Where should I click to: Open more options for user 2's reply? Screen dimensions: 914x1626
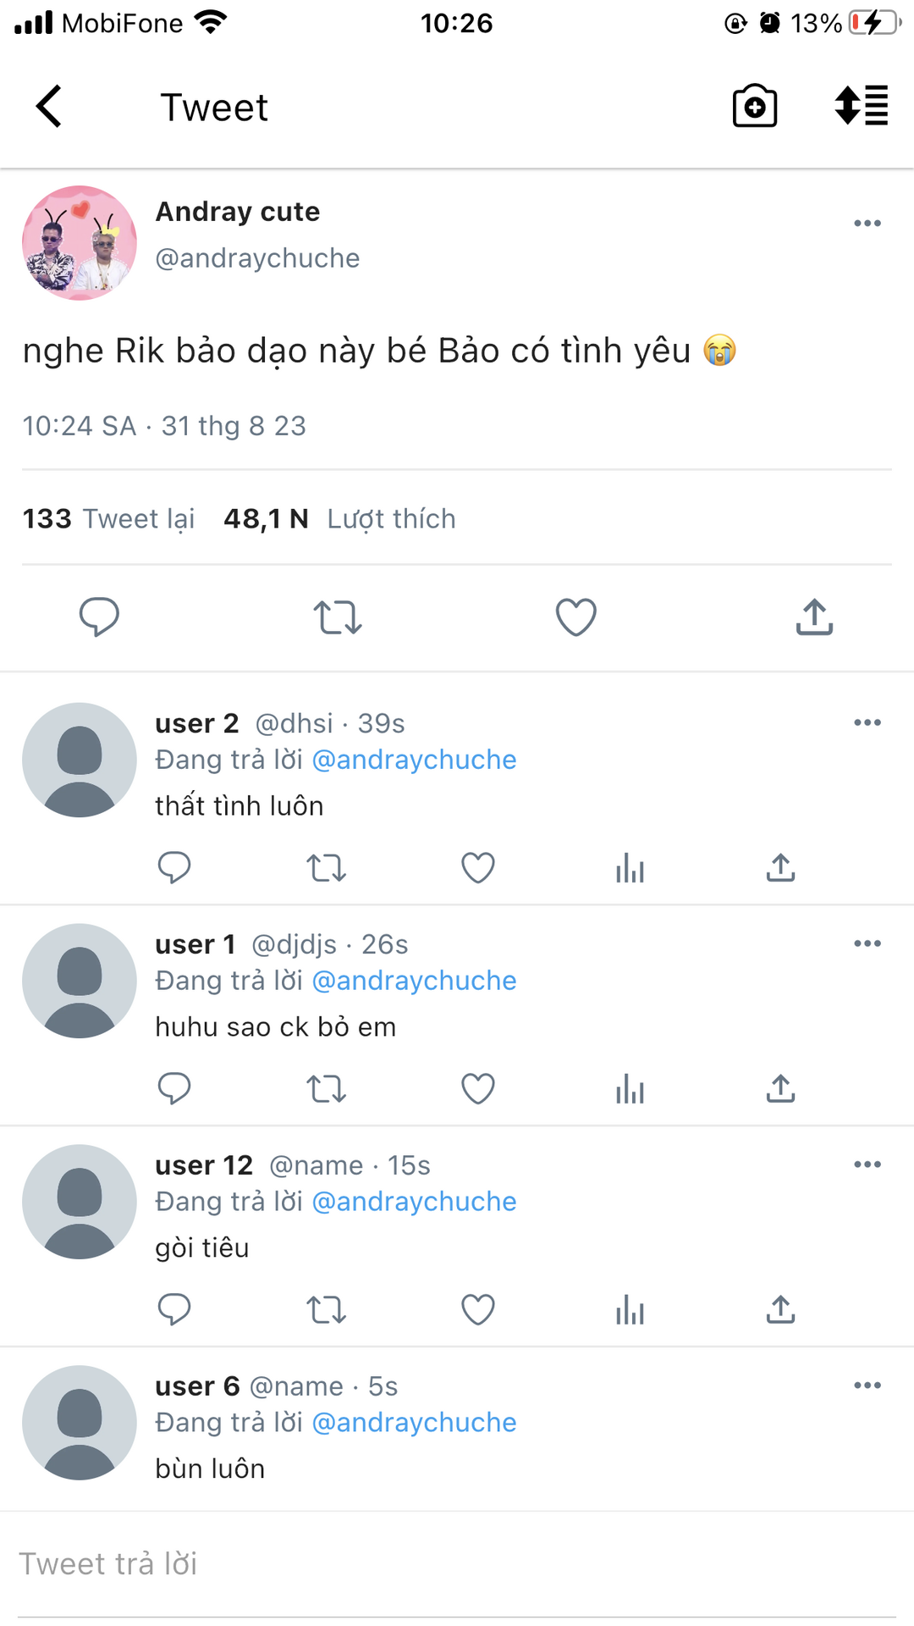[x=867, y=722]
